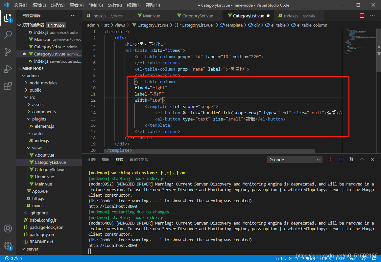Open the Run and Debug icon

(x=8, y=69)
